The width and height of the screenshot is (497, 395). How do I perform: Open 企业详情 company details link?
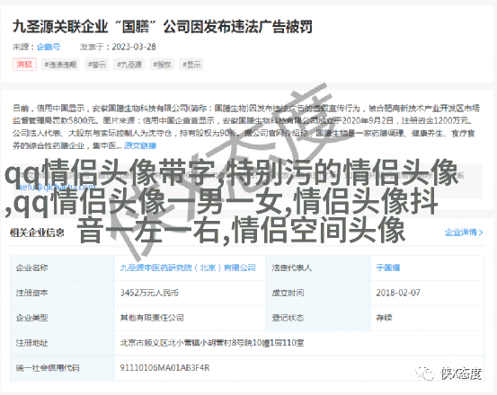coord(464,233)
